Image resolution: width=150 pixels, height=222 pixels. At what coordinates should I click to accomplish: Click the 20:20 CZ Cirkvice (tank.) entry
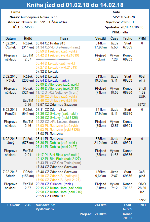coord(54,184)
